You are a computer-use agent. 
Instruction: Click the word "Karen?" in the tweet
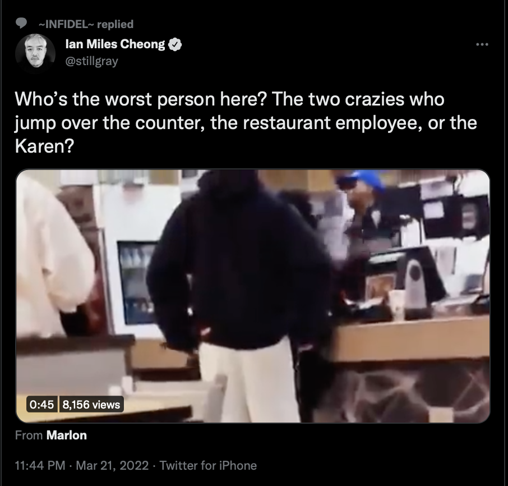coord(45,146)
